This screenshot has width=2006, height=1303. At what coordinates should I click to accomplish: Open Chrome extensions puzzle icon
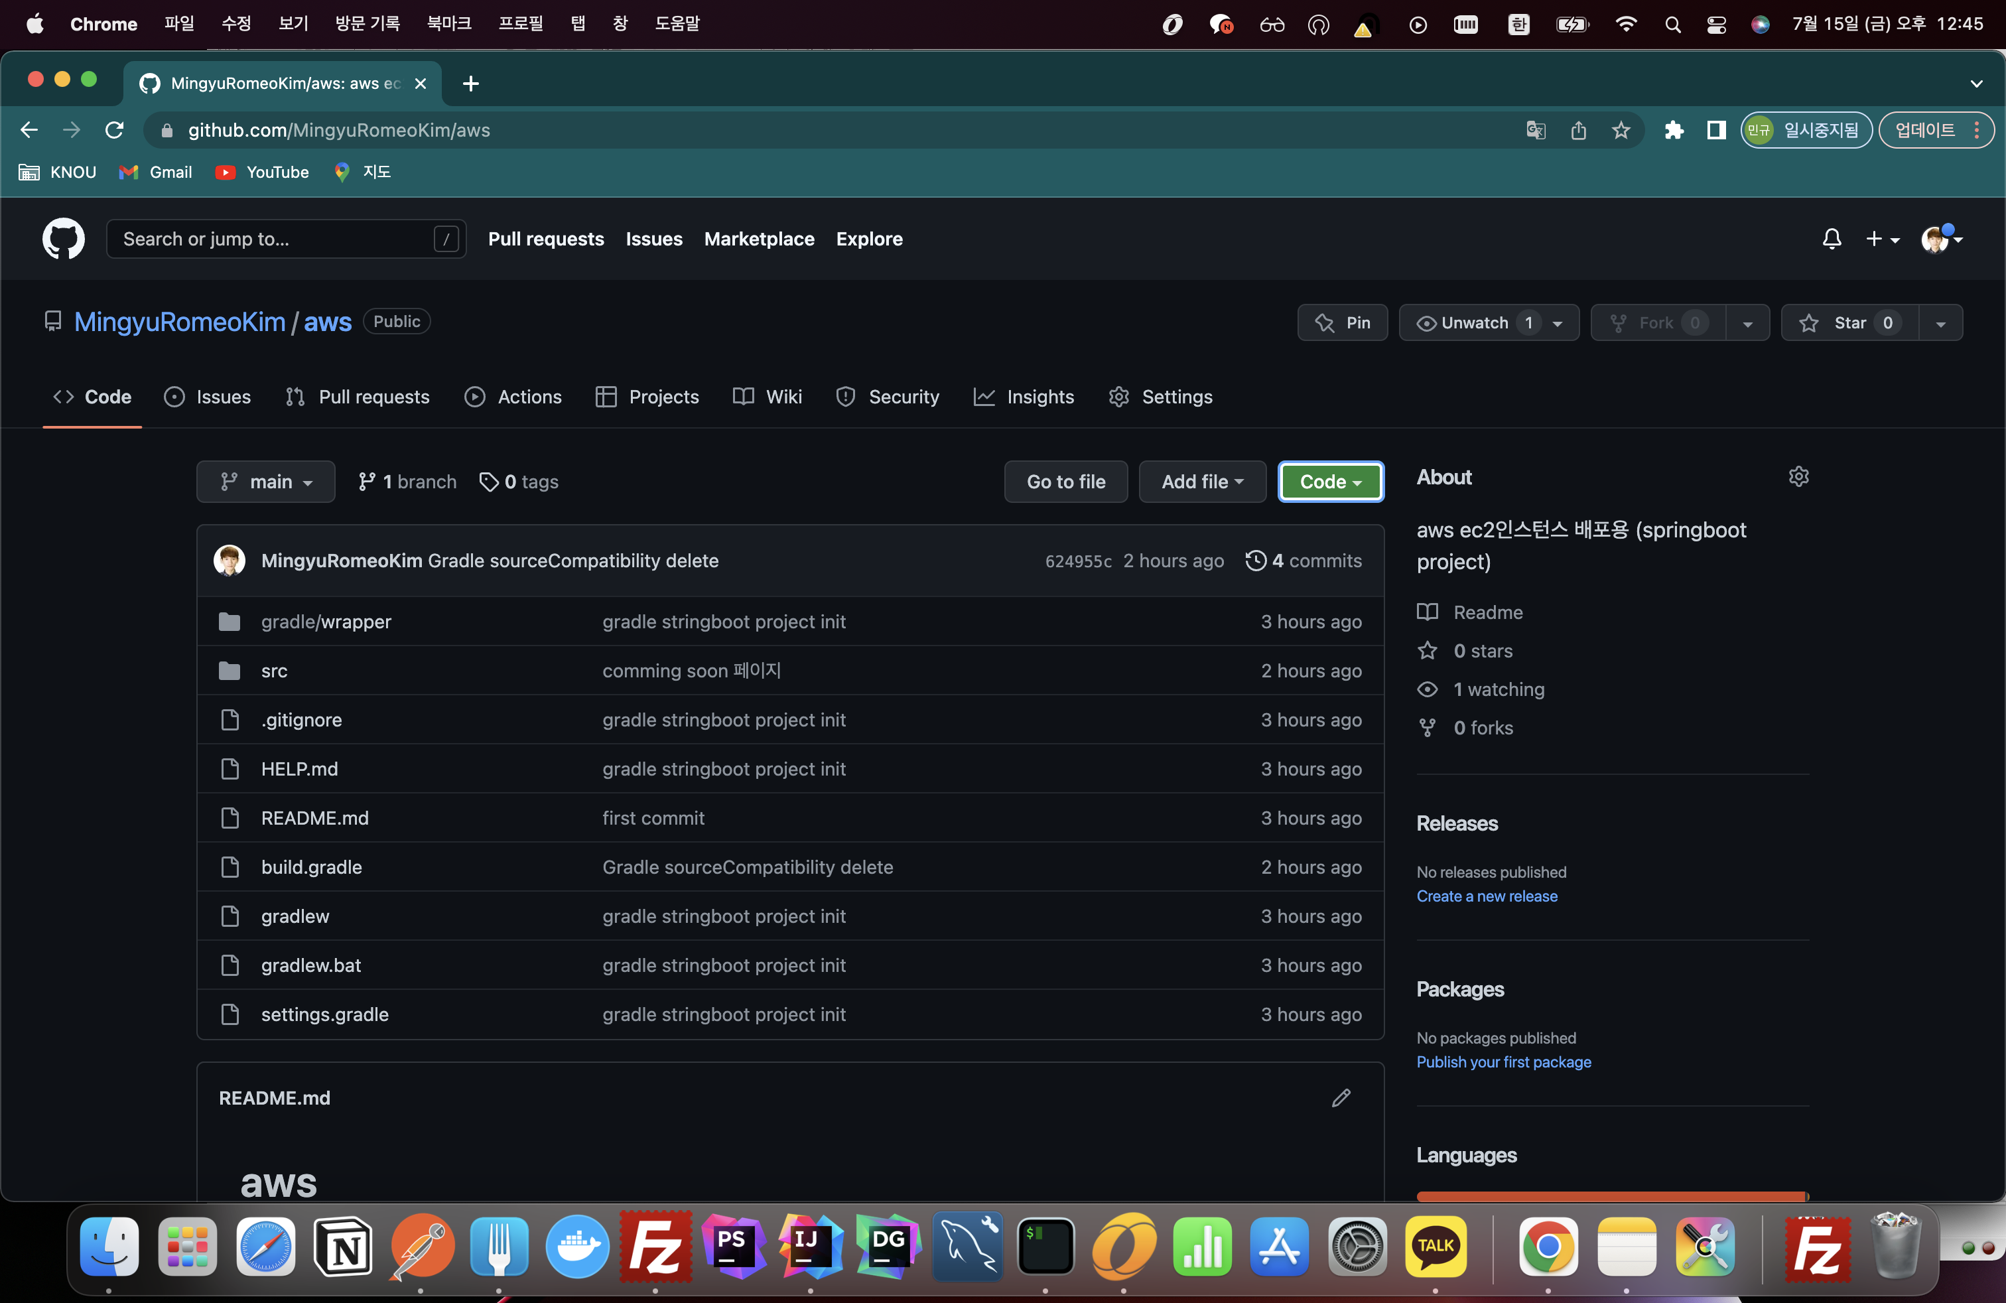point(1674,130)
